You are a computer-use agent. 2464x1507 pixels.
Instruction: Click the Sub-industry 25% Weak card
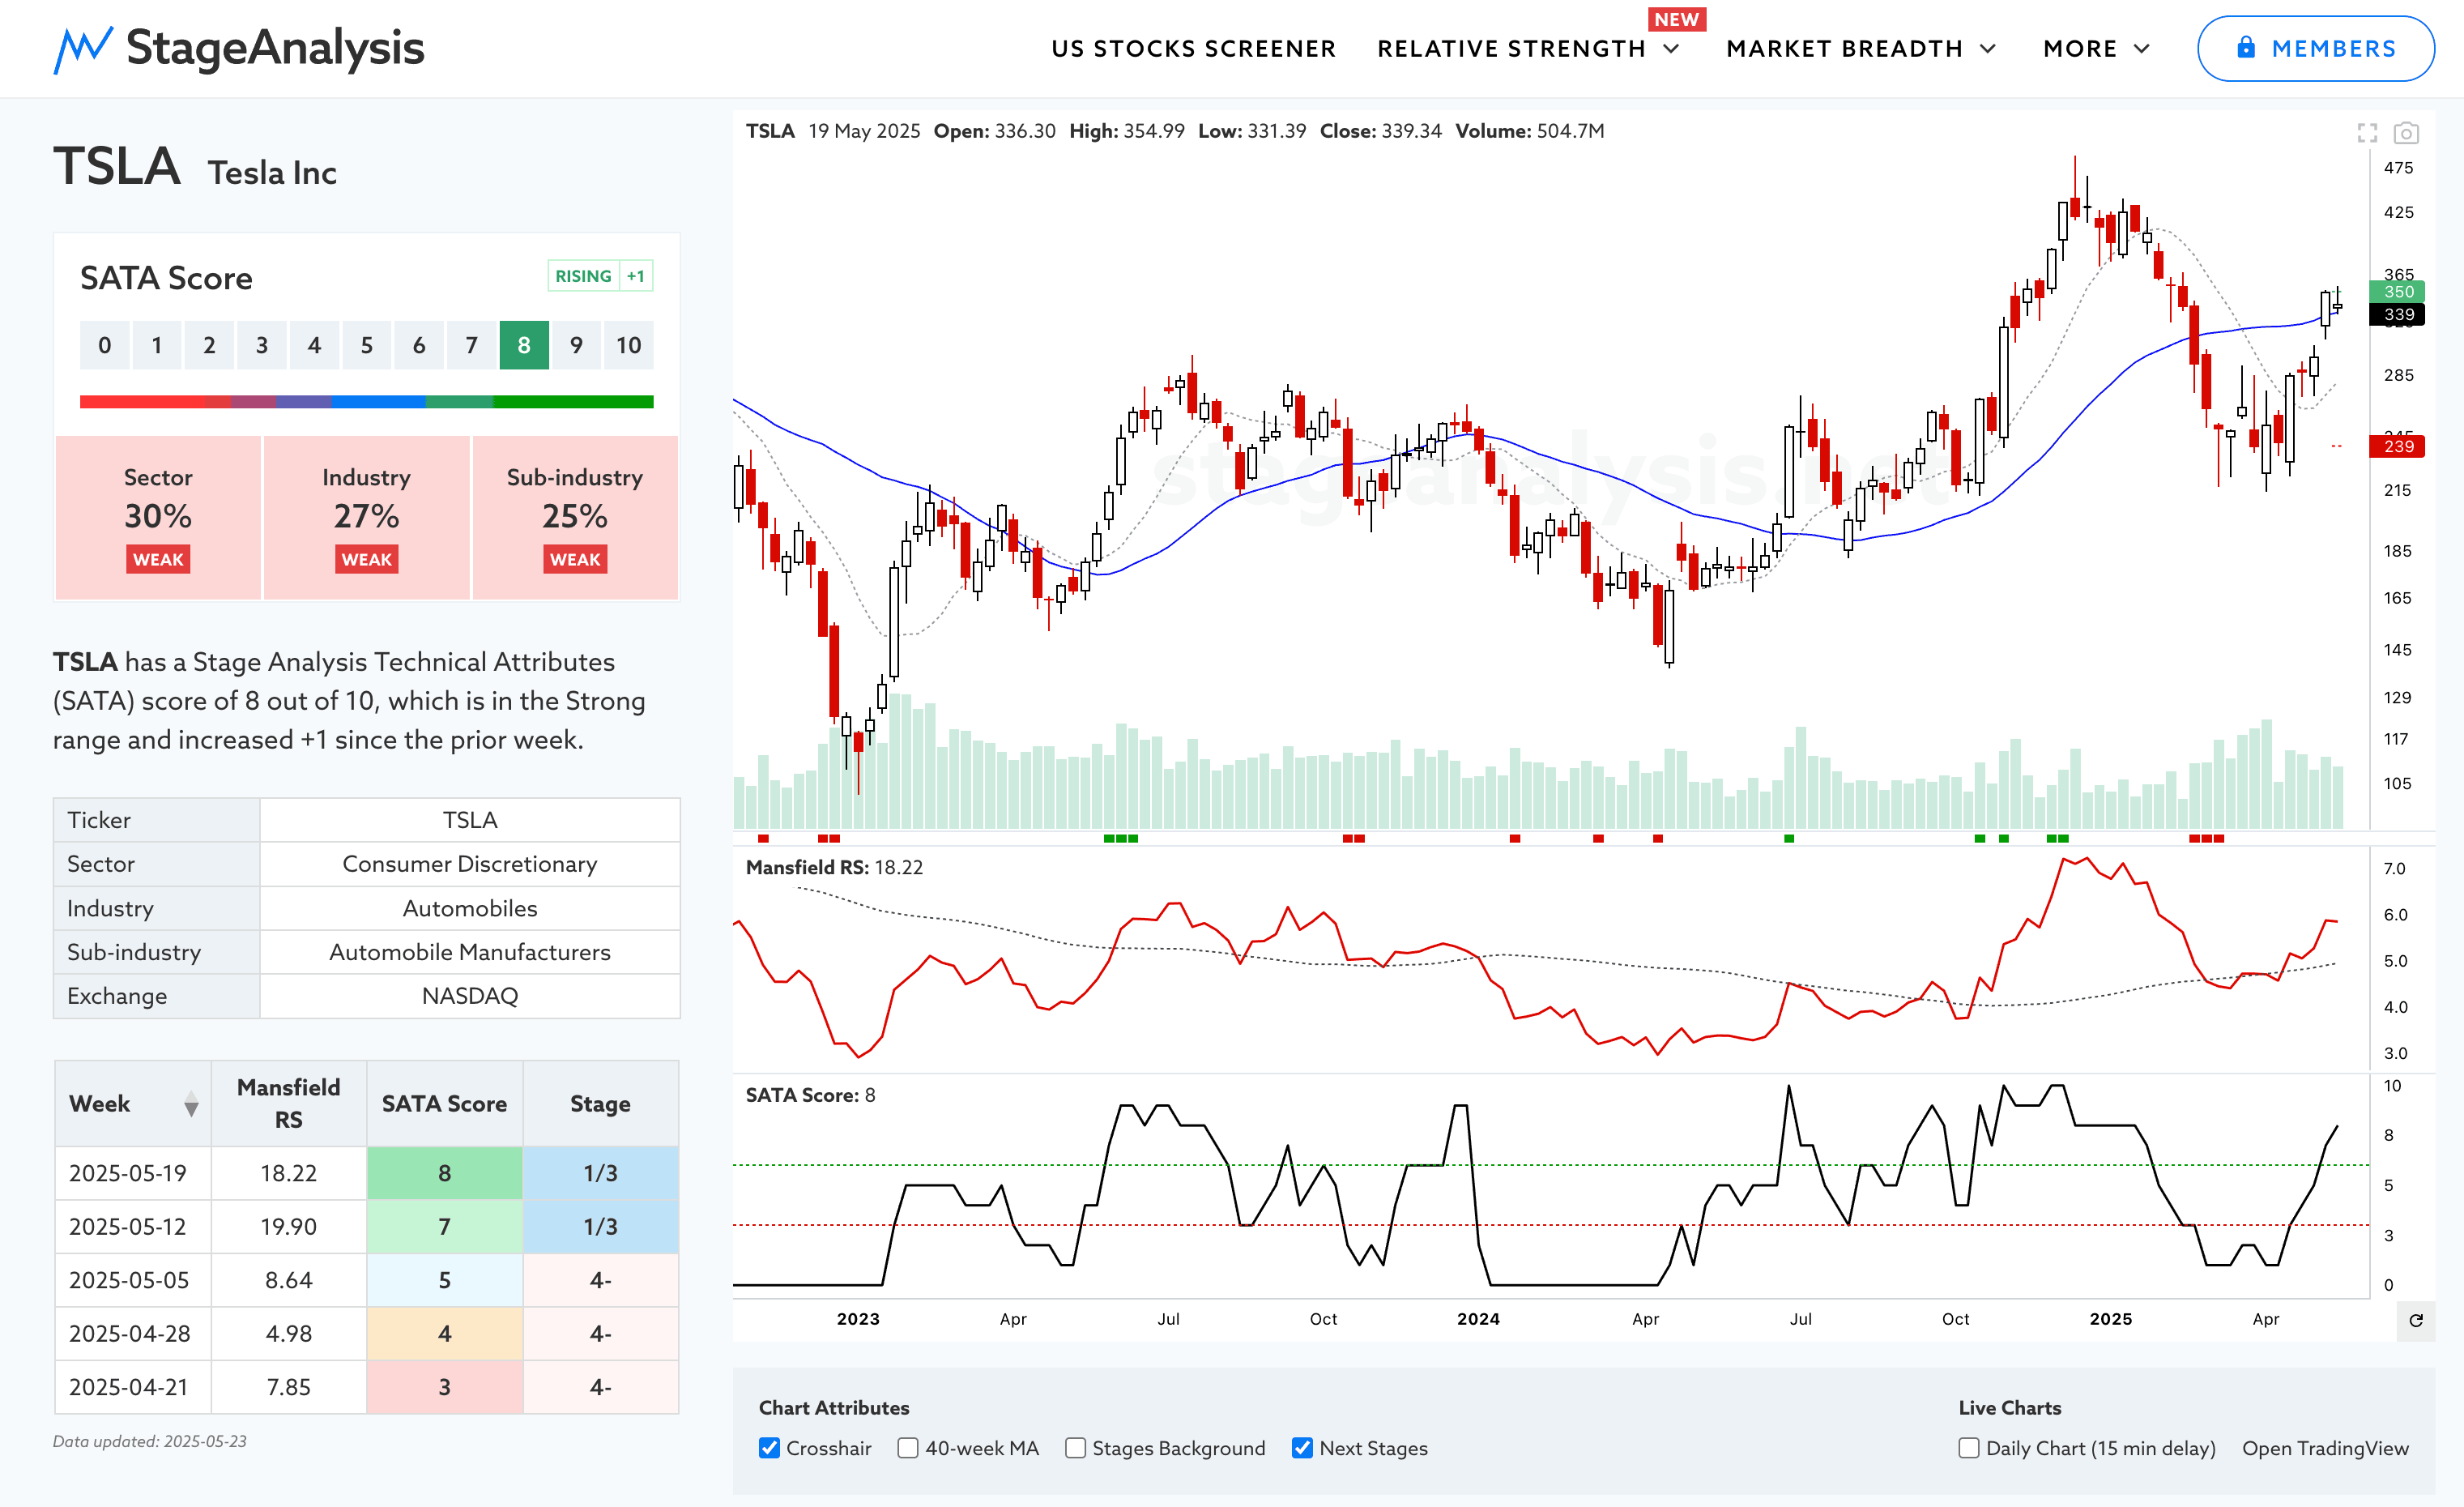click(x=575, y=517)
